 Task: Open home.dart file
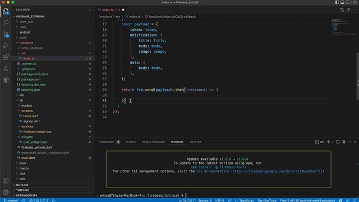coord(30,116)
